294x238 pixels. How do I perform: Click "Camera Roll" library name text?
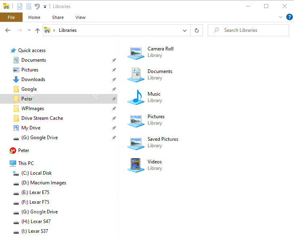click(x=161, y=49)
